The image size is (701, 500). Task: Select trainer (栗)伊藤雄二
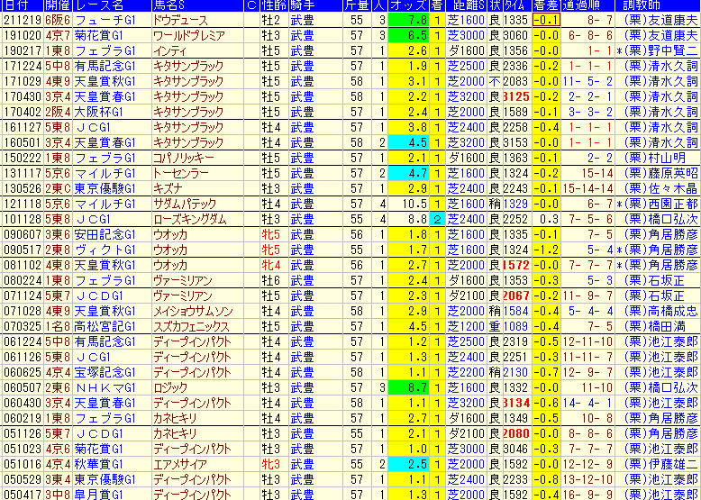coord(660,464)
